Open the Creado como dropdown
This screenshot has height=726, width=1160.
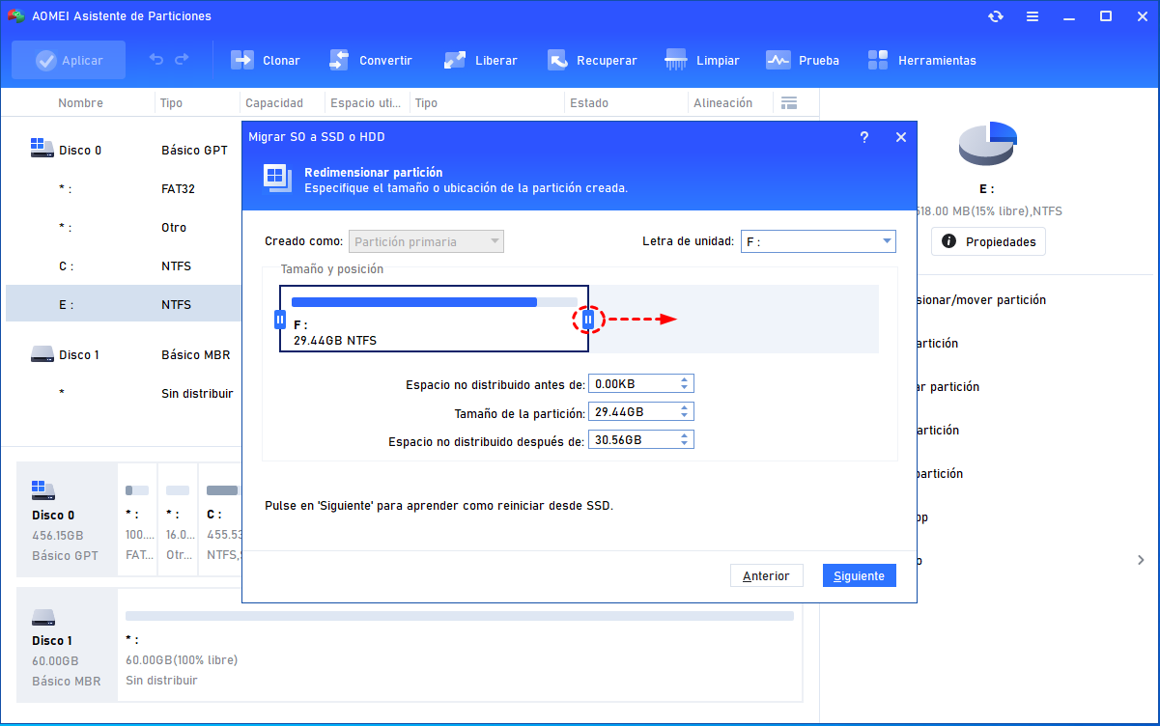[427, 241]
